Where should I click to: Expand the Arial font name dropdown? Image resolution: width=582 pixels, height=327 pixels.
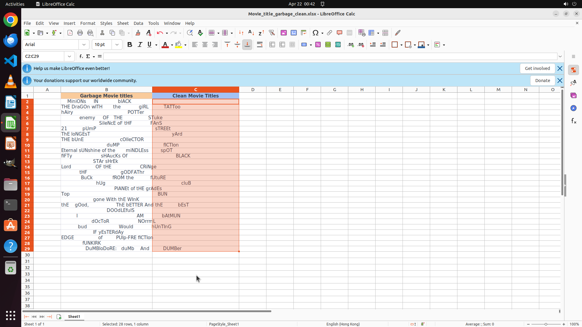tap(84, 45)
